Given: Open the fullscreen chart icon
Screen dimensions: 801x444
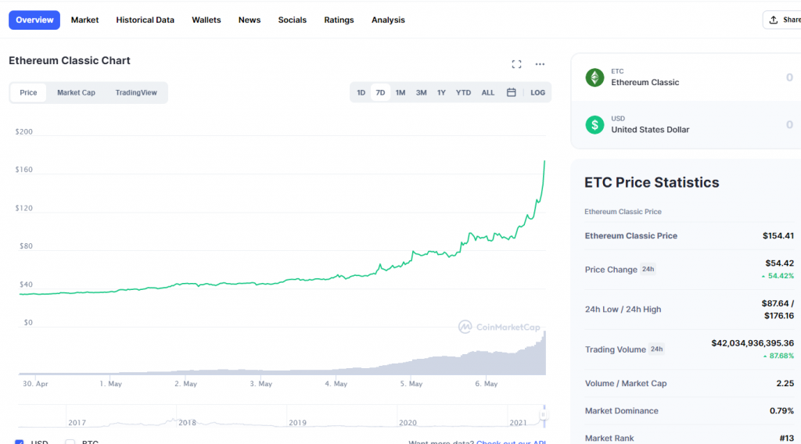Looking at the screenshot, I should [516, 64].
